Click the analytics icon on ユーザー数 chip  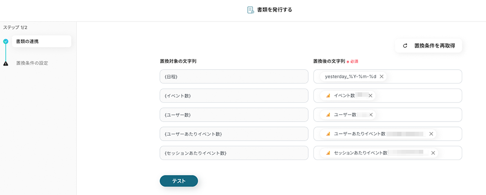pyautogui.click(x=328, y=115)
